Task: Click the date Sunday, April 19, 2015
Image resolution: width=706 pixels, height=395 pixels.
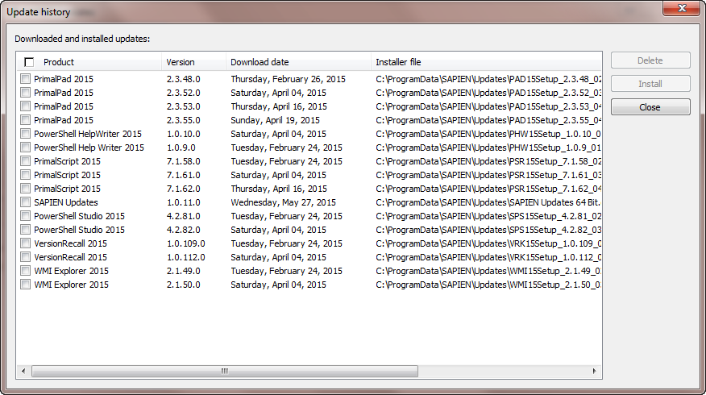Action: pyautogui.click(x=275, y=120)
